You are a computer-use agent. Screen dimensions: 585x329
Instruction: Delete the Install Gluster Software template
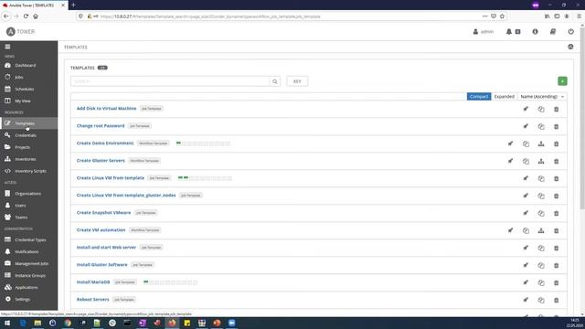click(557, 265)
